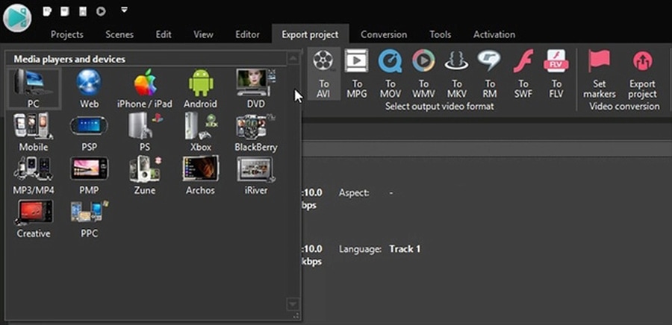Choose the Creative player option
Screen dimensions: 672x325
[34, 219]
